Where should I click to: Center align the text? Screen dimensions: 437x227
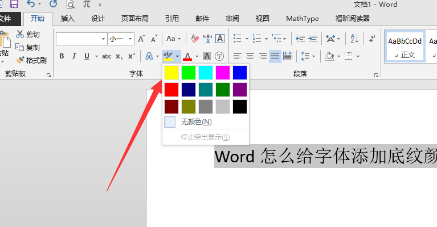click(250, 56)
